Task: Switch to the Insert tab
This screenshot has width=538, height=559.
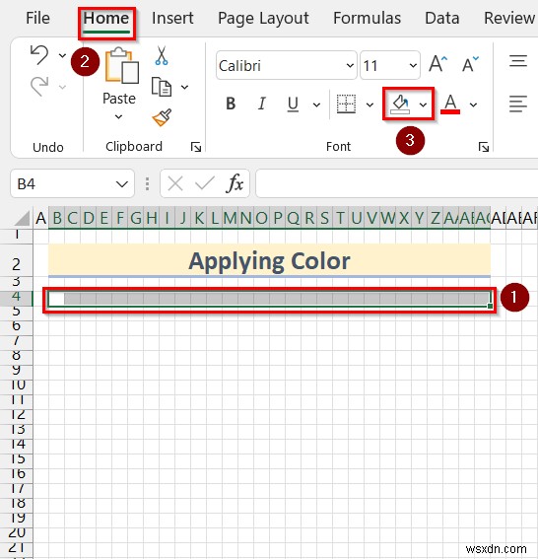Action: [172, 18]
